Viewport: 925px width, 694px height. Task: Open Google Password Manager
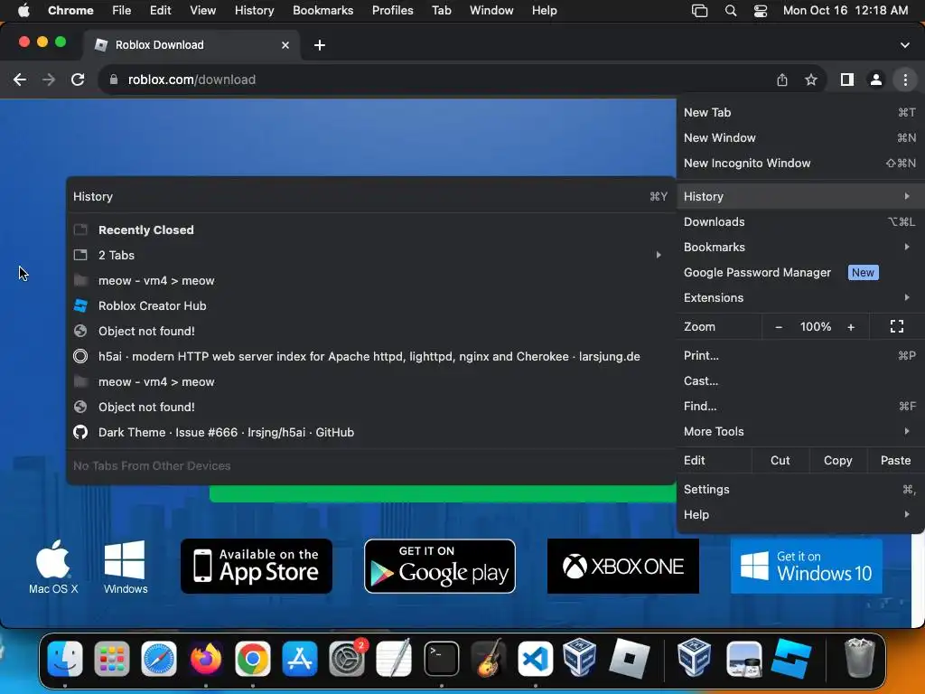[x=800, y=273]
